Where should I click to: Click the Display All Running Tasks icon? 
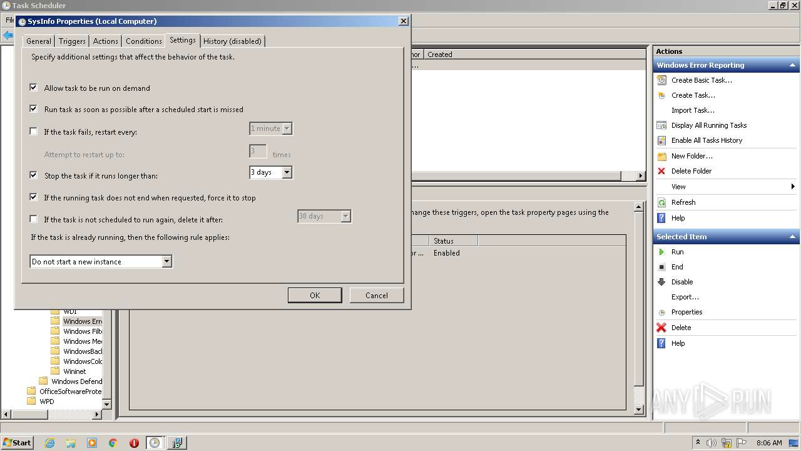(x=661, y=125)
